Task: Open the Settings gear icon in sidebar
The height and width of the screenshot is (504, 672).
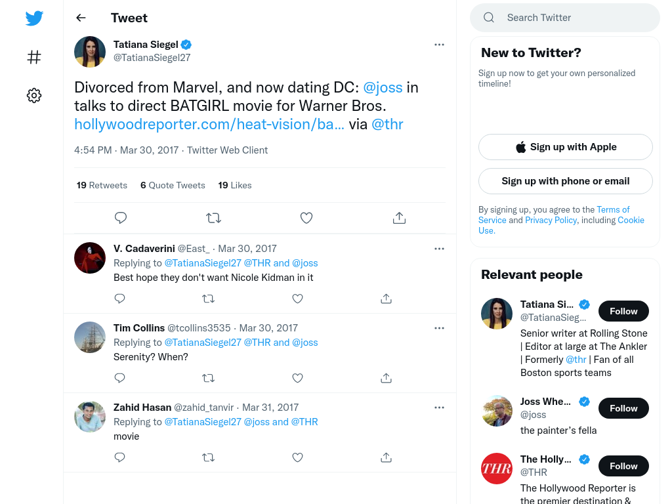Action: pos(34,95)
